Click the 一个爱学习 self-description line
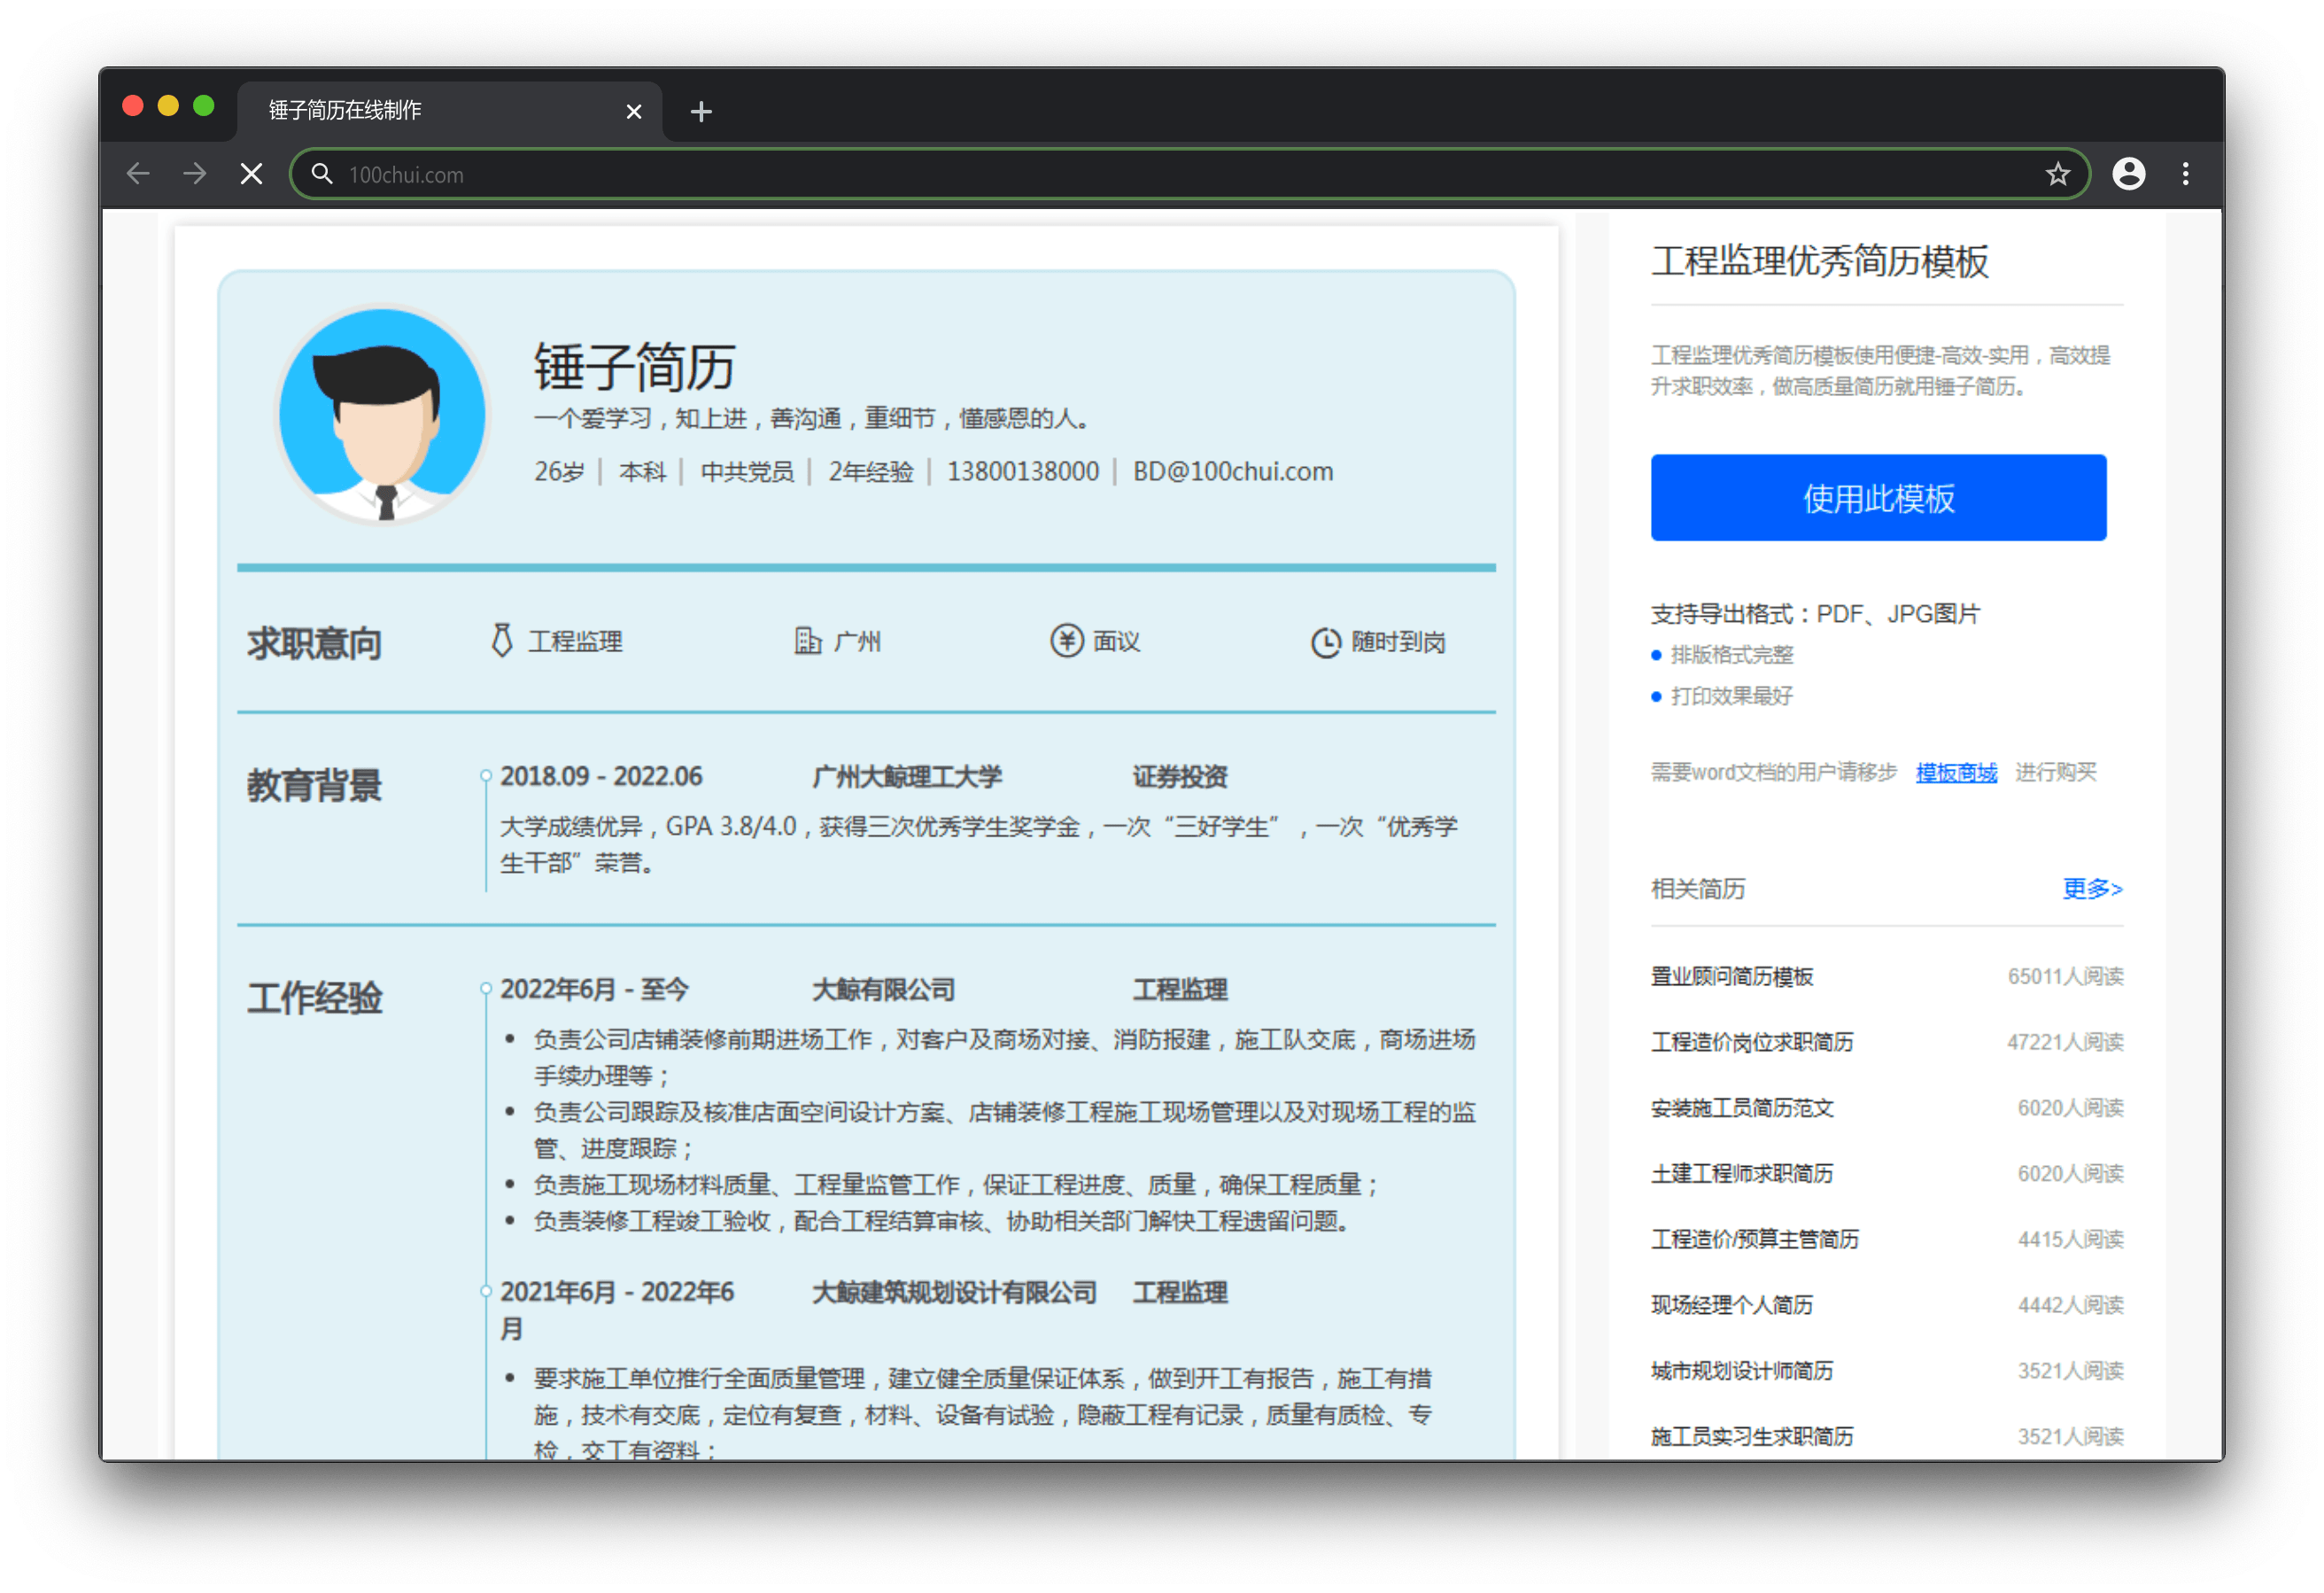2324x1593 pixels. 811,418
